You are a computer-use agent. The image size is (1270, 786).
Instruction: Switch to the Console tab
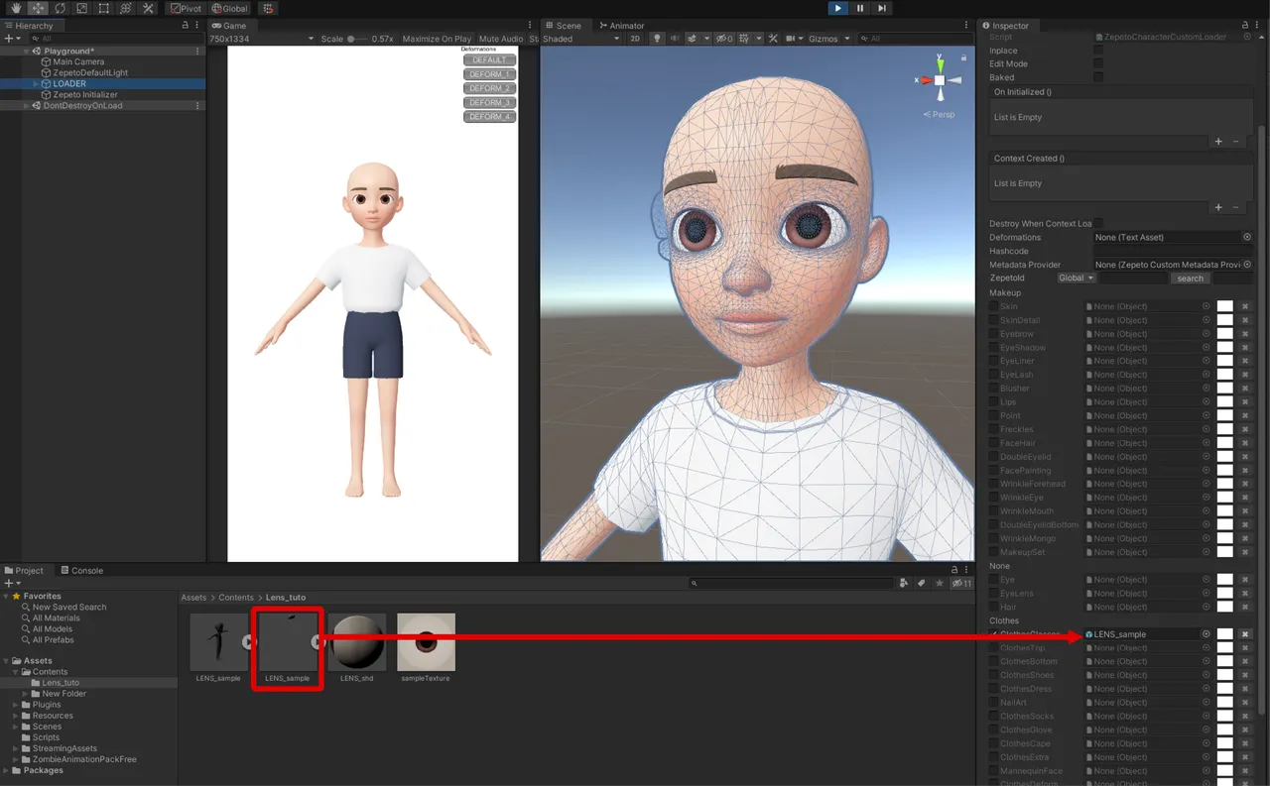pos(83,570)
